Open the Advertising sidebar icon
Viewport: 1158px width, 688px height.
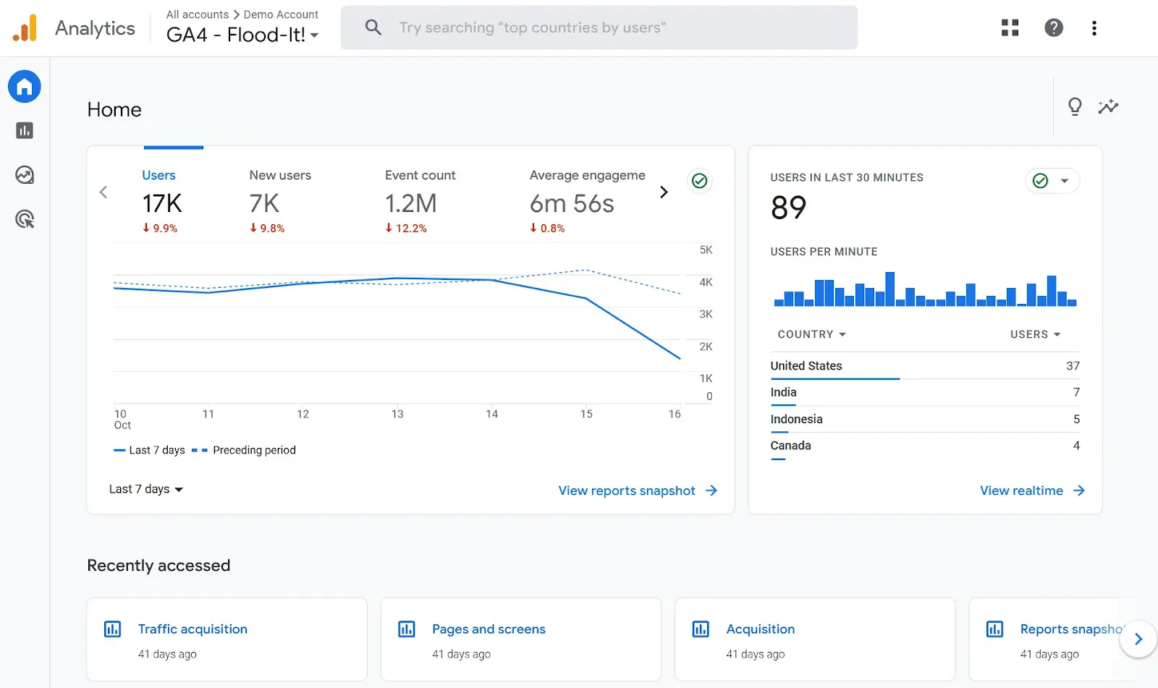(x=24, y=219)
